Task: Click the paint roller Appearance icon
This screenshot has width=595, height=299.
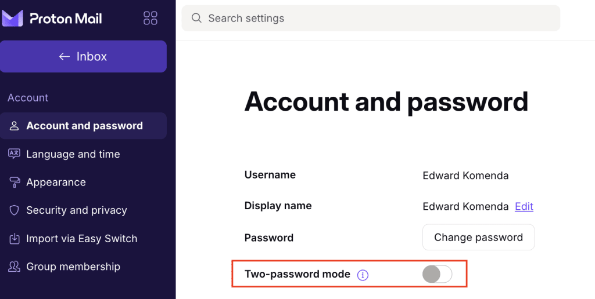Action: pyautogui.click(x=14, y=183)
